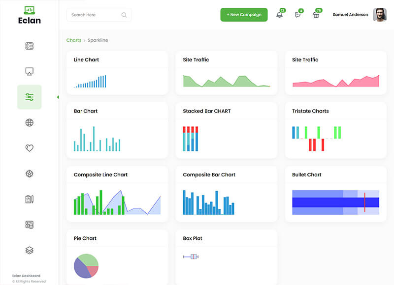Click the search magnifier icon

(x=124, y=15)
